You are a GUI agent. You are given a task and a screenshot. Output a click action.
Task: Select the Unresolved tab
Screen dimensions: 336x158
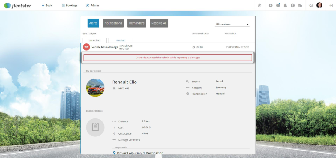tap(94, 40)
